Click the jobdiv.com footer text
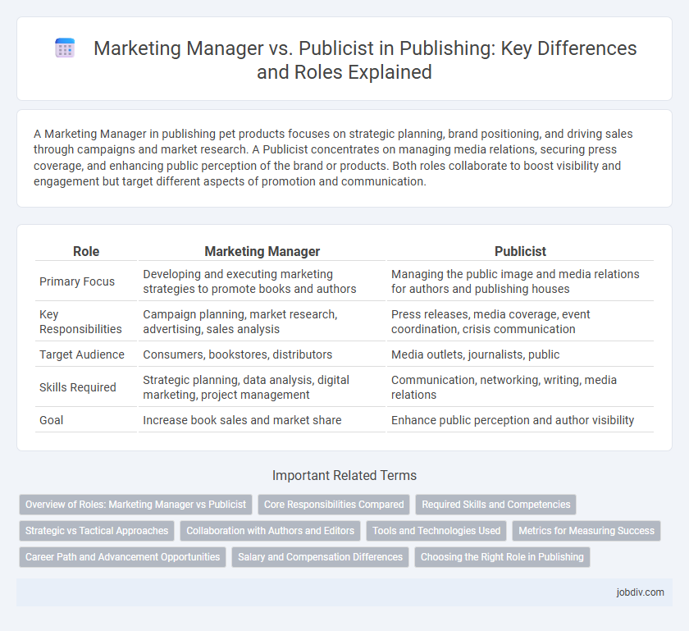This screenshot has width=689, height=631. 640,592
